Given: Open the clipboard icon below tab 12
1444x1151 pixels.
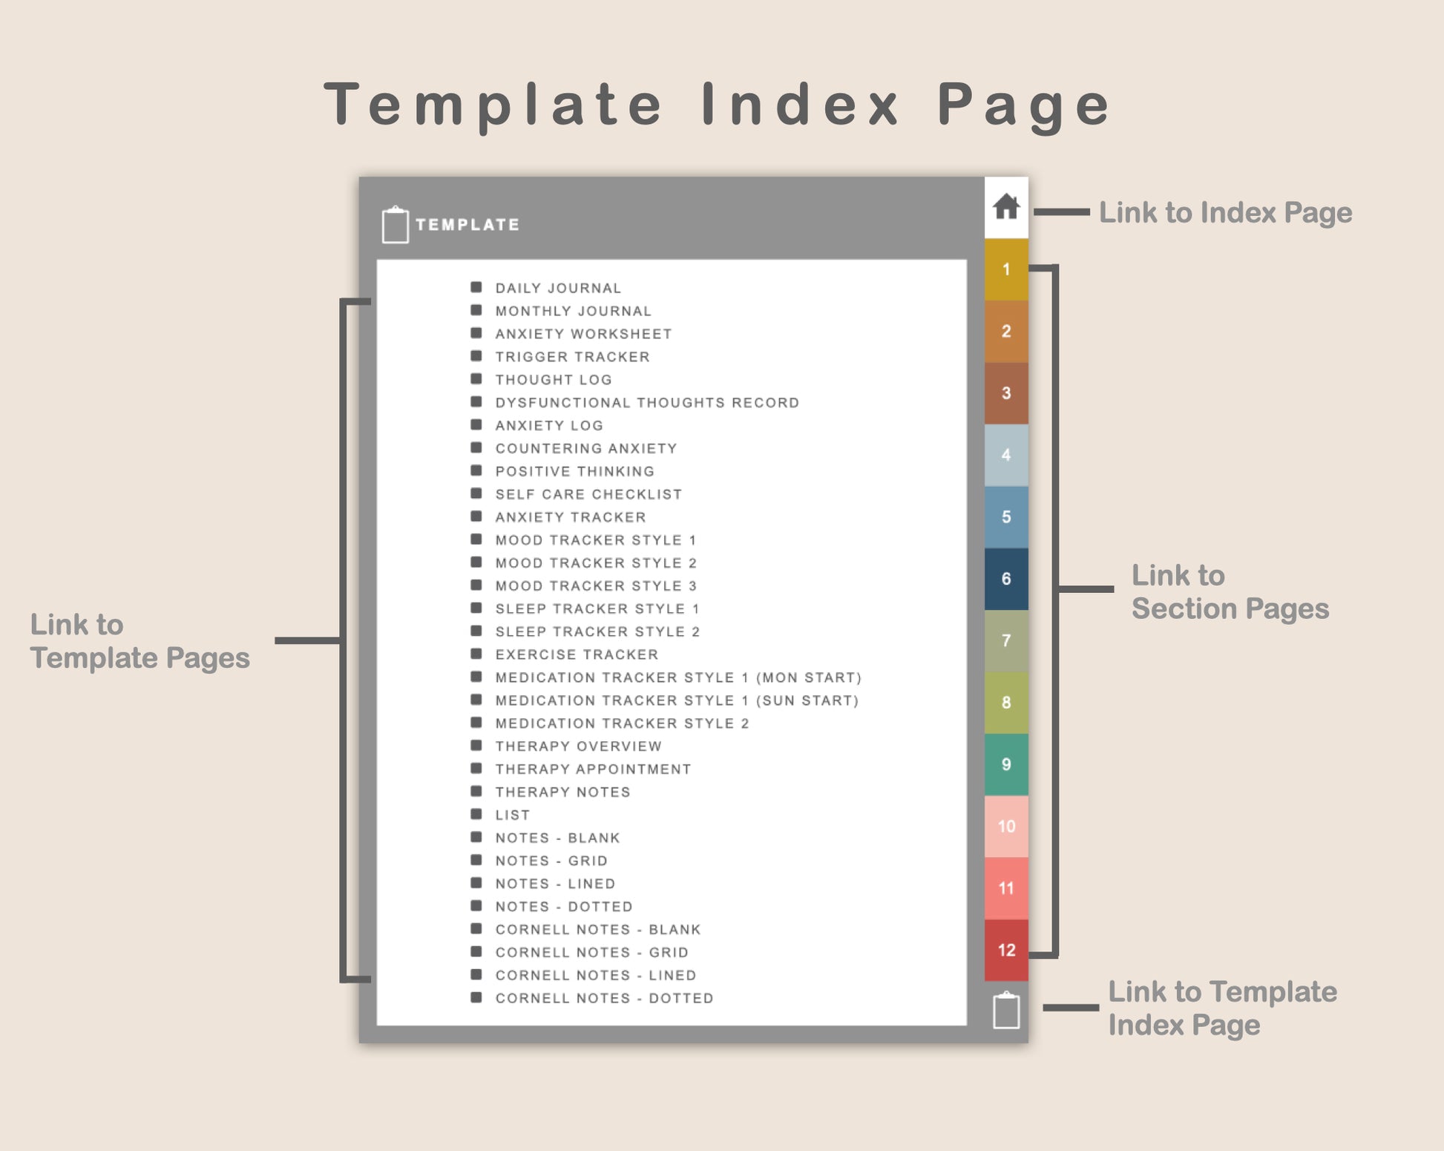Looking at the screenshot, I should [1006, 1010].
